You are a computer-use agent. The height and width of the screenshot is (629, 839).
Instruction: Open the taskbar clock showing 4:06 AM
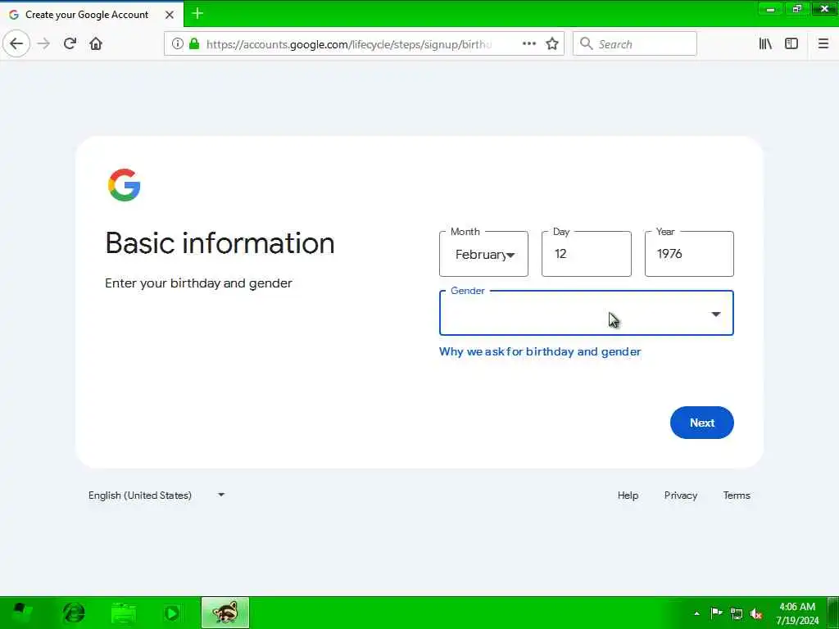tap(797, 613)
